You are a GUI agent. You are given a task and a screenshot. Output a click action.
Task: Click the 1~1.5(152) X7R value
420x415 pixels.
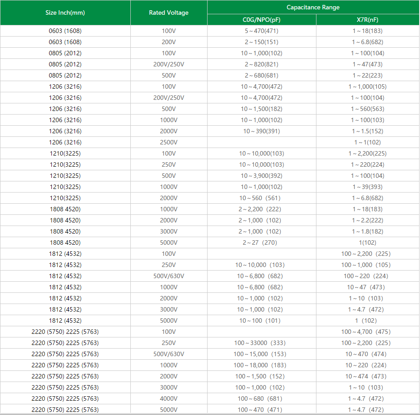368,131
